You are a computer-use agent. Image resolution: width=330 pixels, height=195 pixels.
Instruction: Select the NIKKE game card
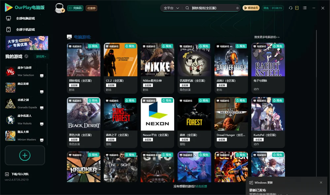point(157,68)
